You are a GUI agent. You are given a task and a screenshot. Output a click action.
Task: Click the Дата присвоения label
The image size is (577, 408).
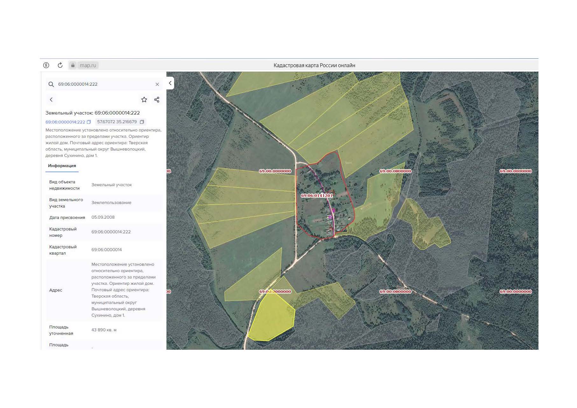[x=67, y=218]
